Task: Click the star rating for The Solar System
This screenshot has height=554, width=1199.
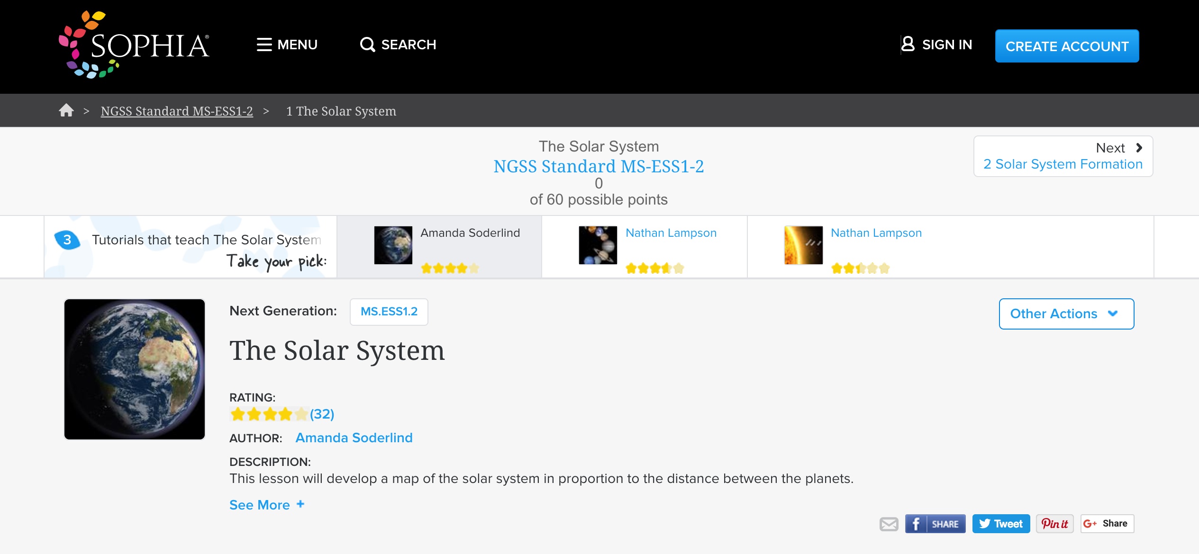Action: (269, 414)
